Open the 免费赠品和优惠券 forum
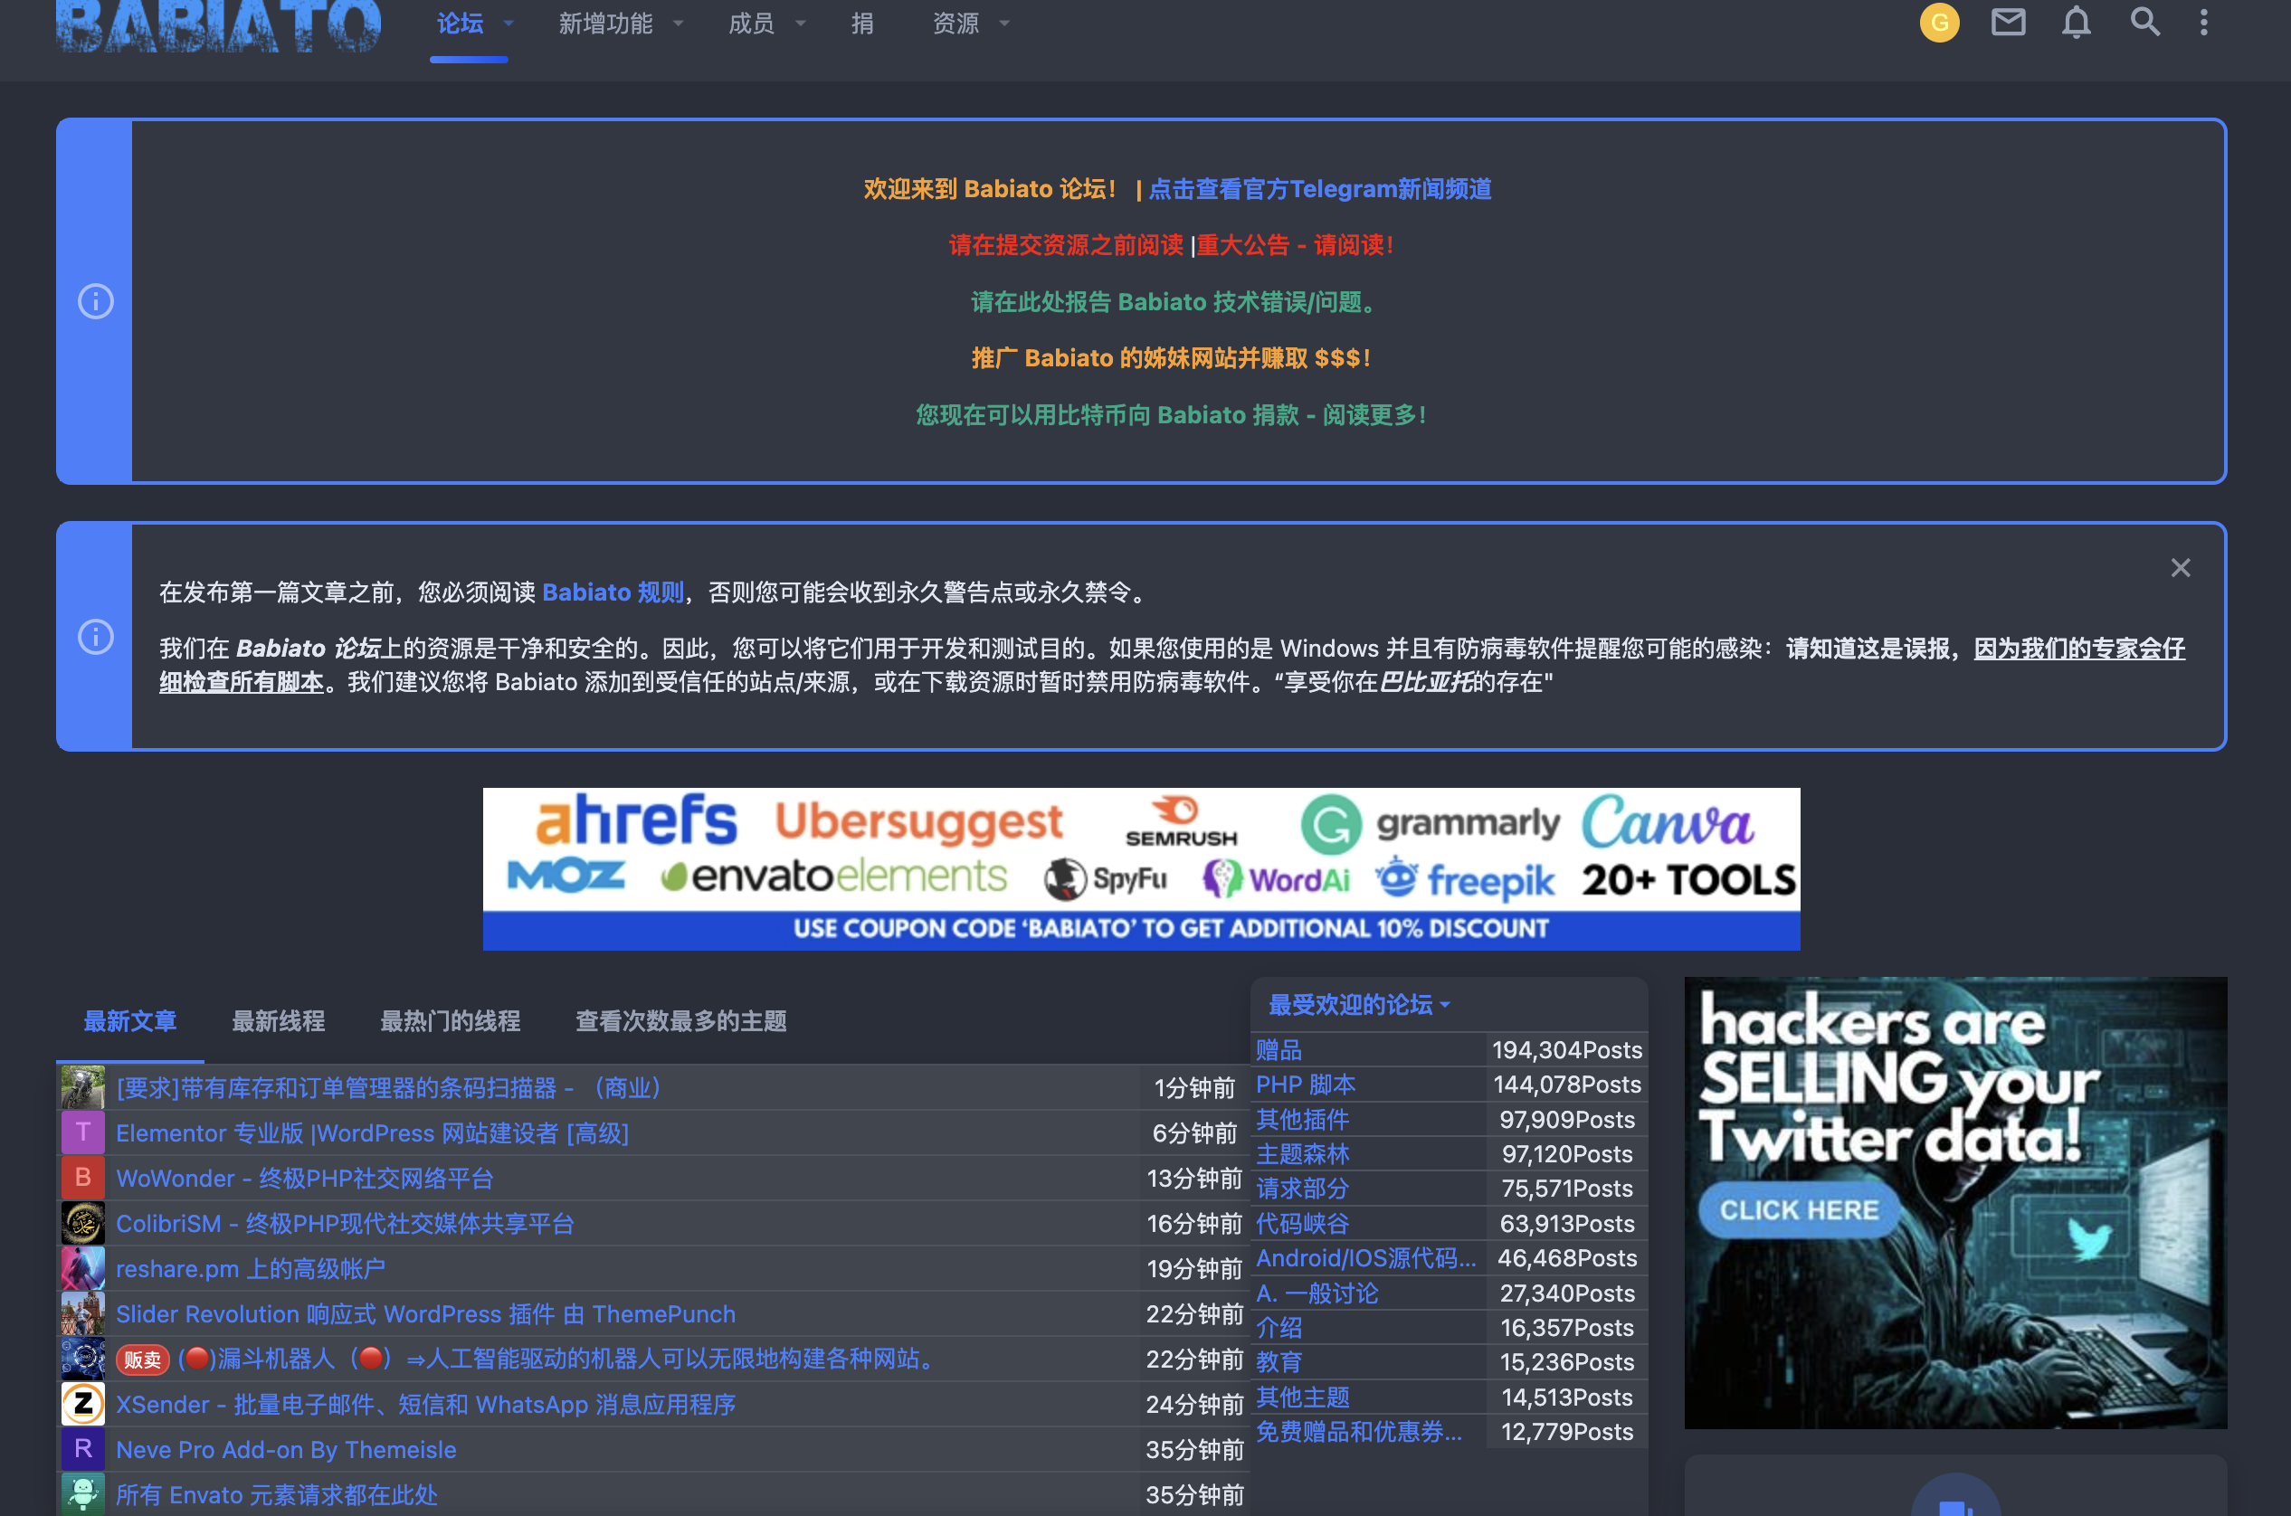The height and width of the screenshot is (1516, 2291). tap(1359, 1431)
